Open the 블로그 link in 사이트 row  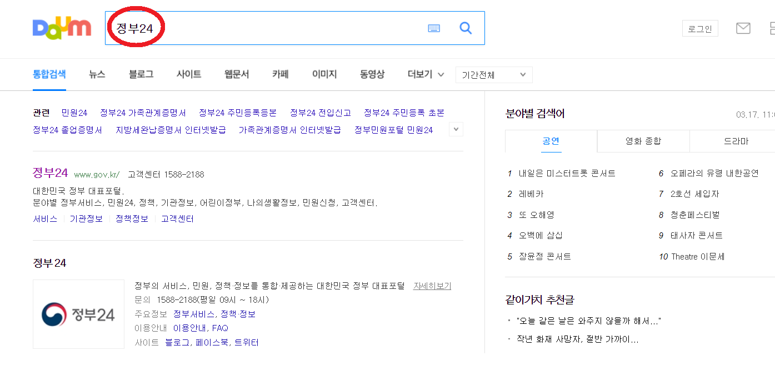(x=178, y=342)
